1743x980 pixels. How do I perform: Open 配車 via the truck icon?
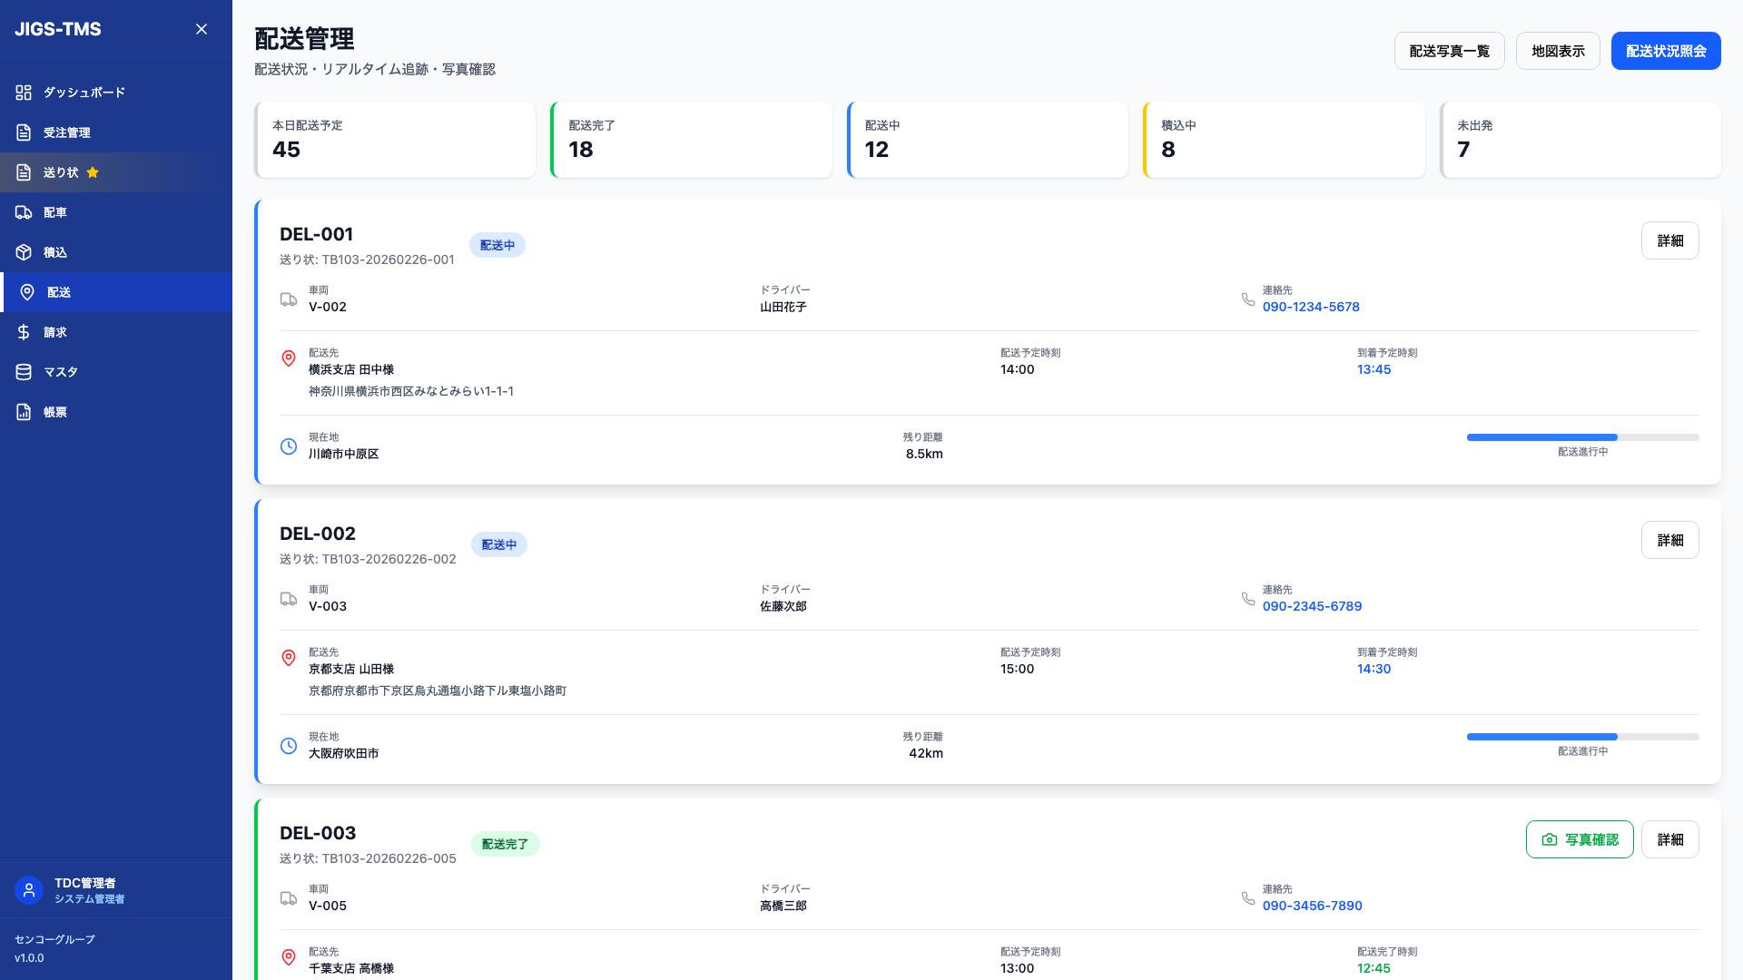(24, 212)
